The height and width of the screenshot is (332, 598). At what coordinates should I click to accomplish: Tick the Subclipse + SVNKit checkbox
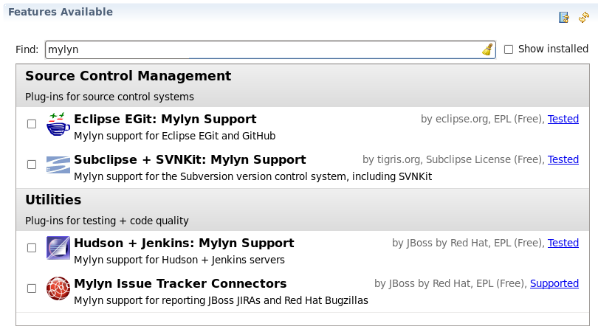click(x=32, y=165)
